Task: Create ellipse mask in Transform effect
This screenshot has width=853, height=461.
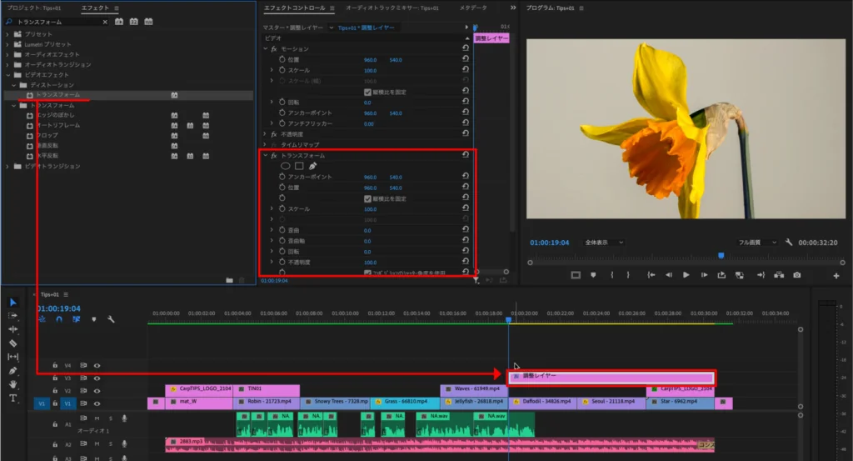Action: point(285,166)
